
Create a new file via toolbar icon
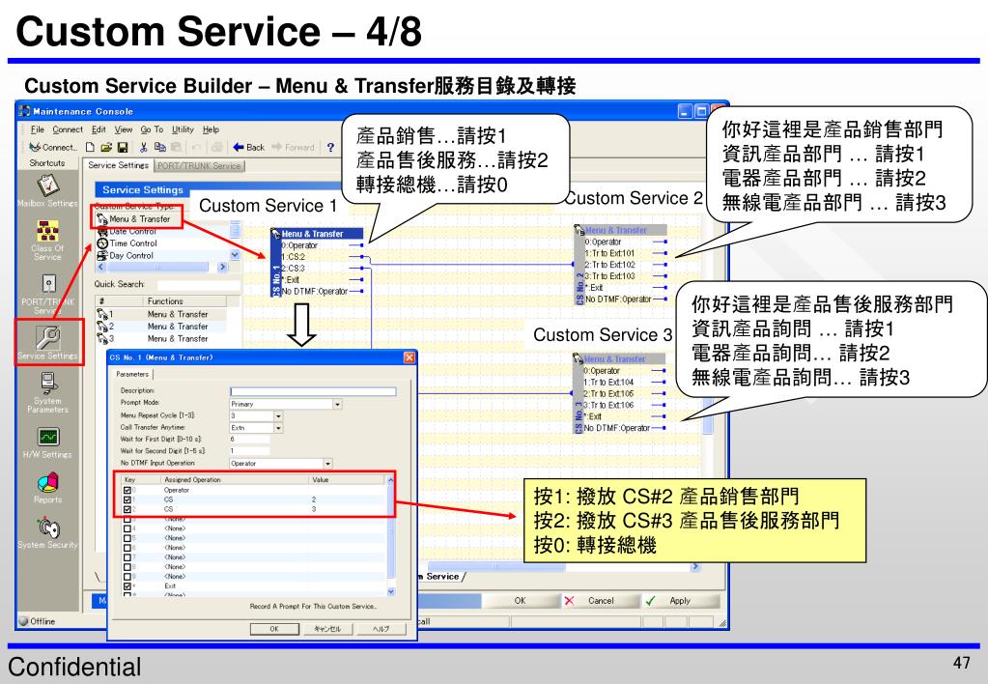90,147
